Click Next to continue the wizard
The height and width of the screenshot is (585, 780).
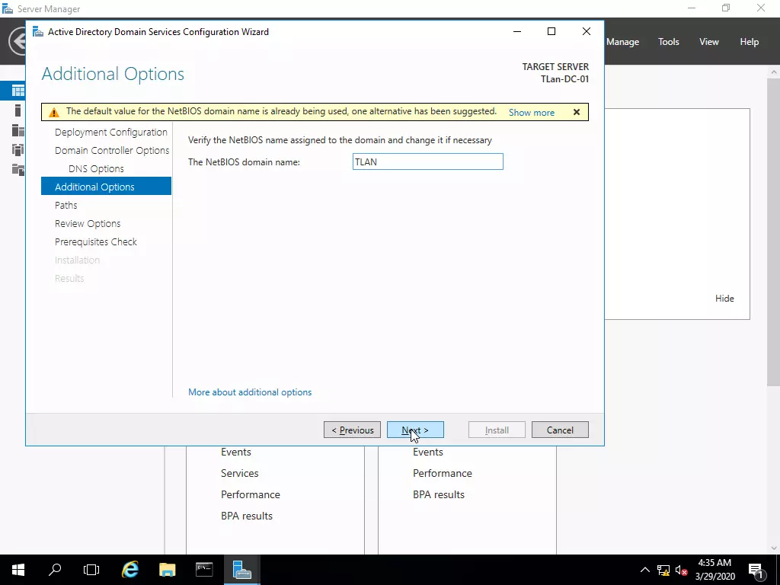pyautogui.click(x=415, y=430)
